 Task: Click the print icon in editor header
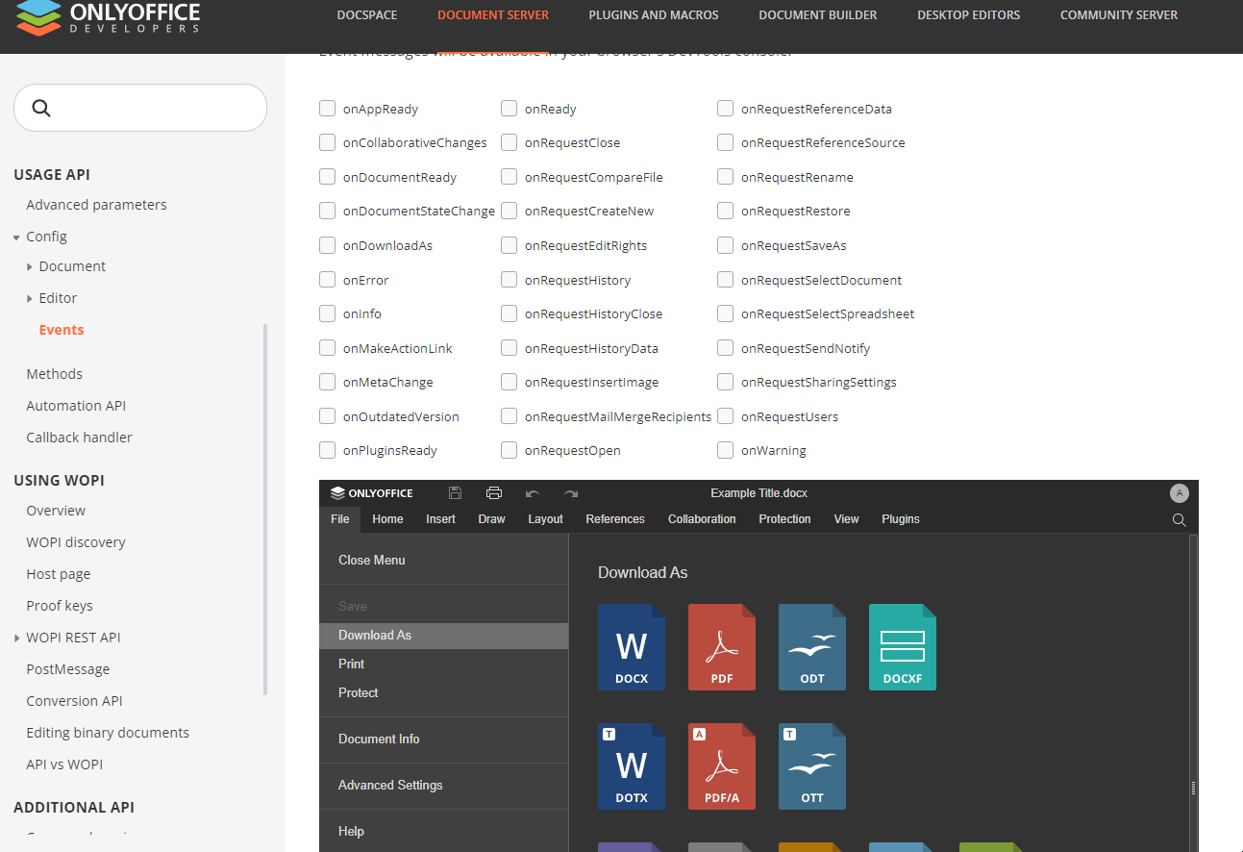click(494, 493)
